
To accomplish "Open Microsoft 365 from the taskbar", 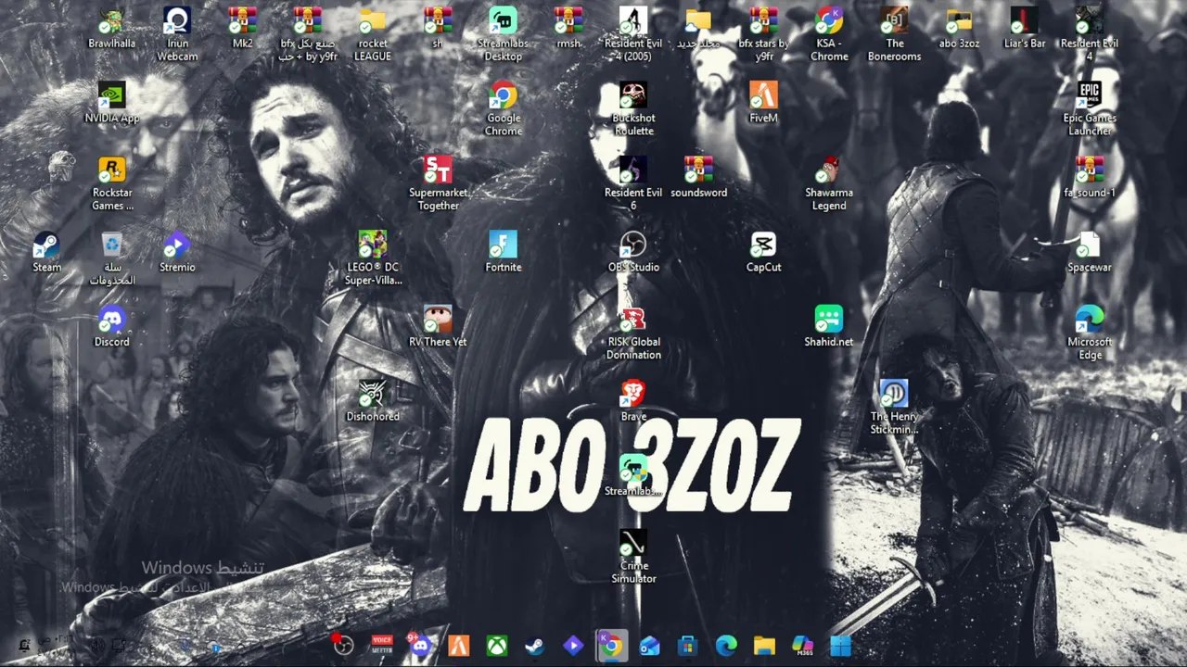I will coord(802,646).
